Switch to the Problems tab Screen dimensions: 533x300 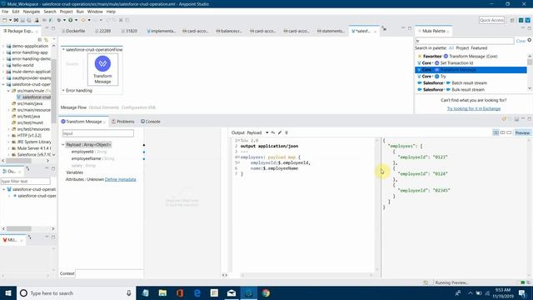(x=123, y=122)
